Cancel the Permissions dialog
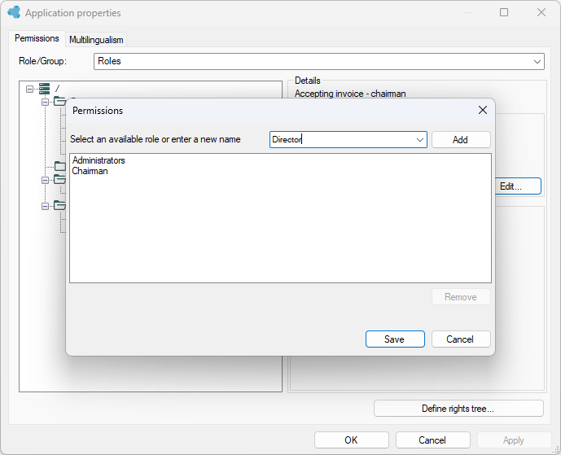 [461, 339]
